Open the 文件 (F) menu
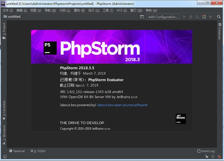The width and height of the screenshot is (224, 161). pos(8,11)
